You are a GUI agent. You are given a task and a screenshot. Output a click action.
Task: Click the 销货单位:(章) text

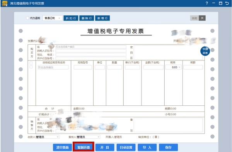149,137
